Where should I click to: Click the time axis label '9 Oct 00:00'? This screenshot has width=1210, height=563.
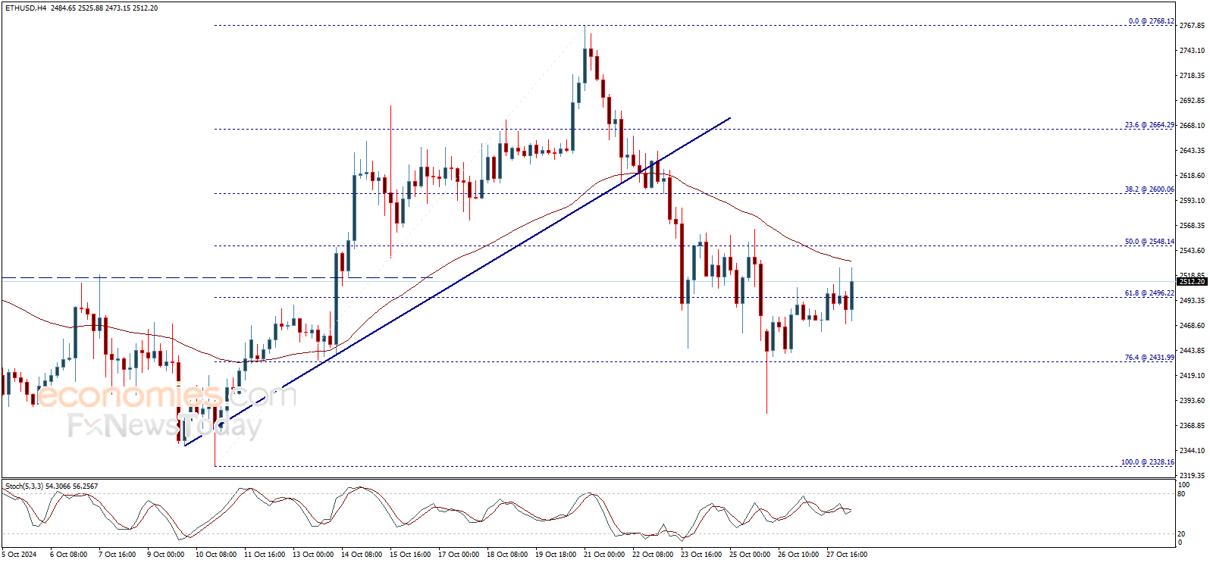[165, 555]
